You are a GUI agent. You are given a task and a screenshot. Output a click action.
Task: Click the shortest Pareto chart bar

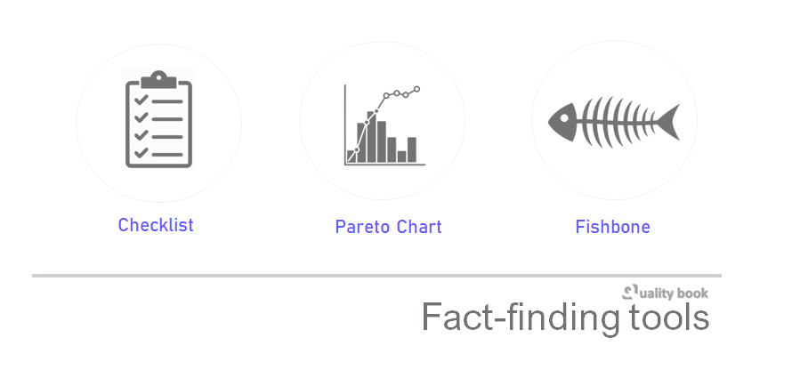pos(402,156)
